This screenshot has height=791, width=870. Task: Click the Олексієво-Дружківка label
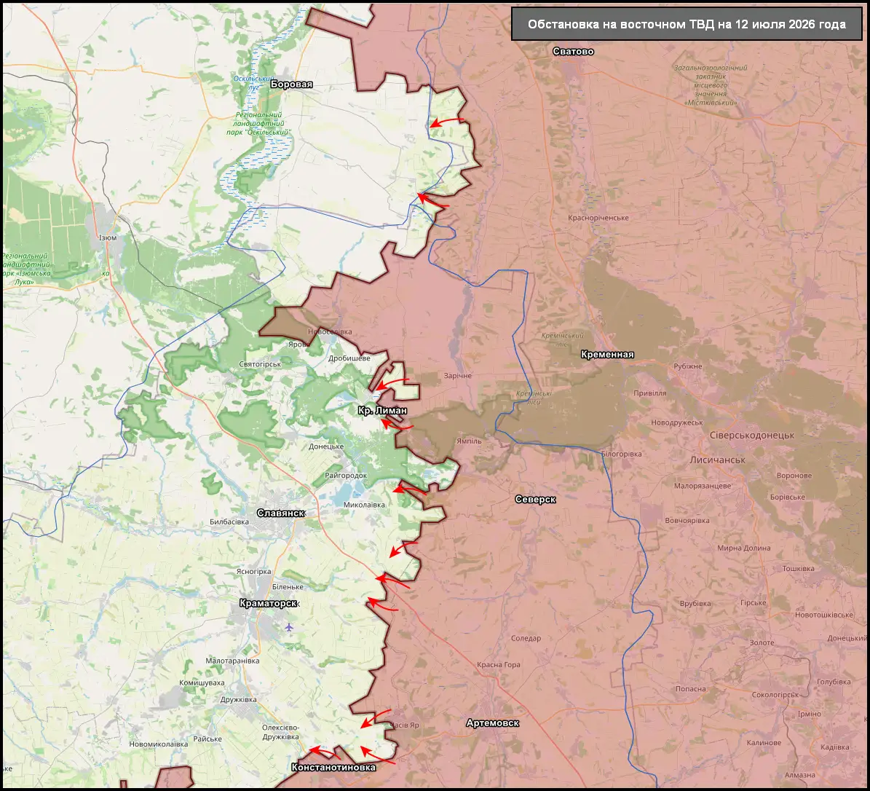[281, 733]
